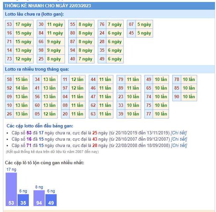The image size is (216, 212).
Task: Click number 76 with 7 ngày
Action: coord(102,25)
